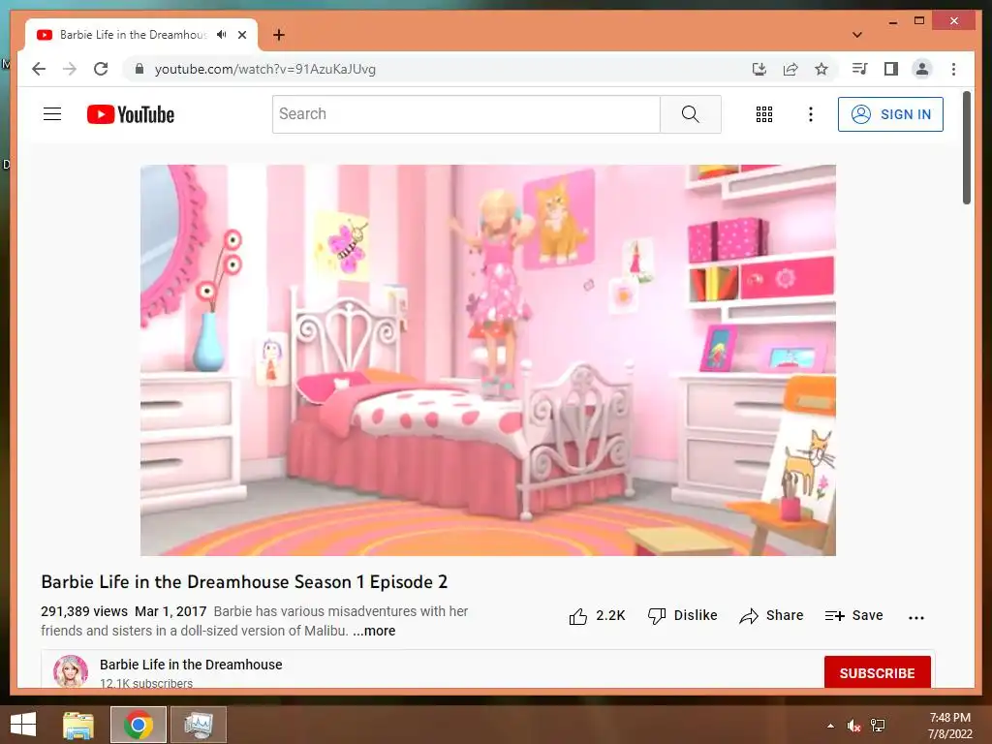Open YouTube settings three-dot menu
992x744 pixels.
pyautogui.click(x=811, y=114)
